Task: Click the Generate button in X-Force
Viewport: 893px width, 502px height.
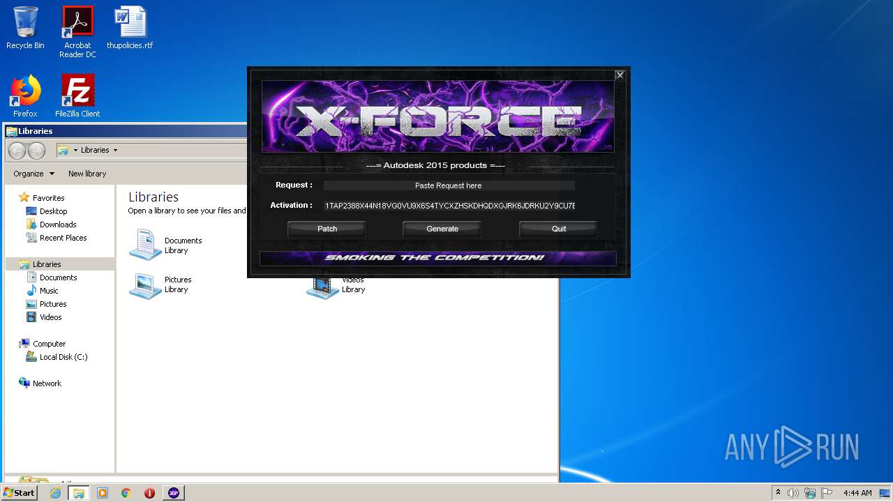Action: coord(442,229)
